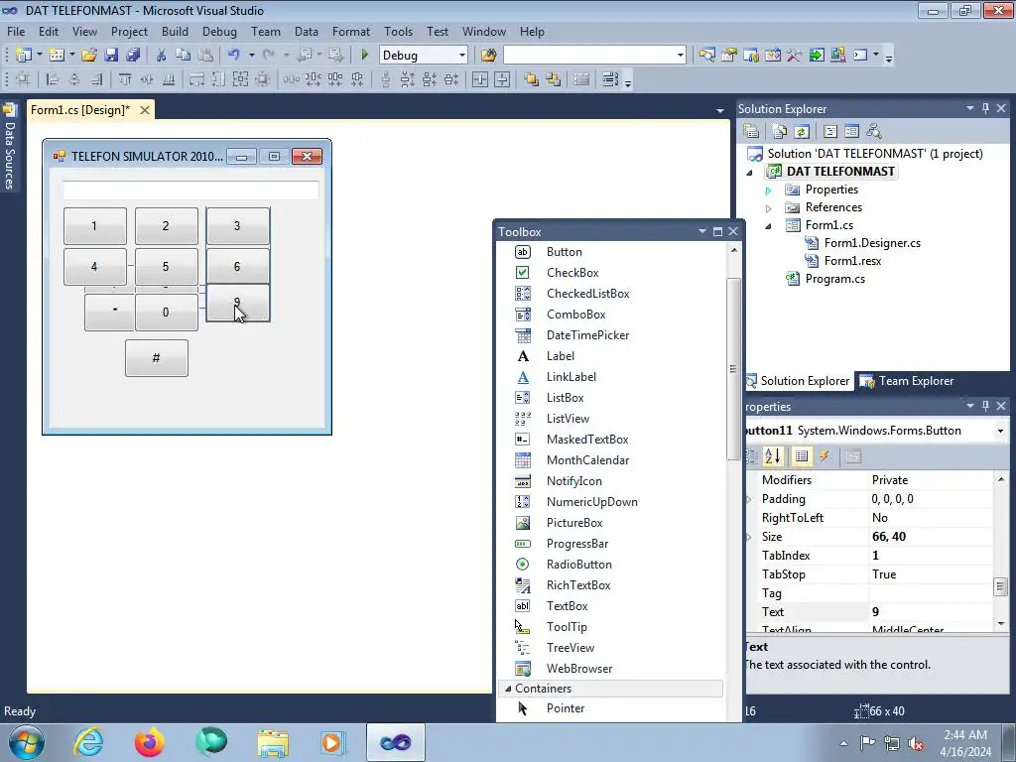Open the Debug menu
This screenshot has width=1016, height=762.
click(x=219, y=31)
